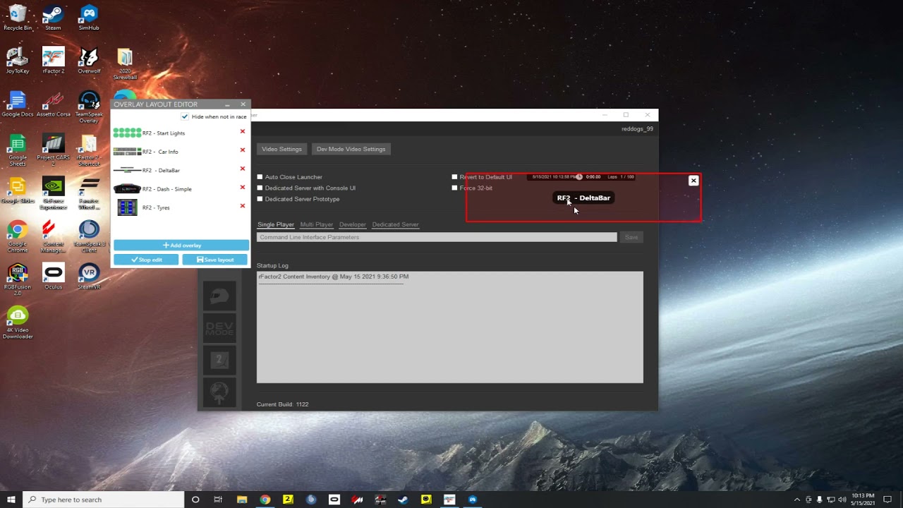Save the command line parameters
This screenshot has width=903, height=508.
[x=631, y=237]
